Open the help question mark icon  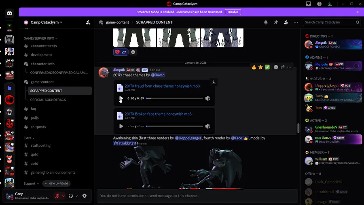(319, 4)
